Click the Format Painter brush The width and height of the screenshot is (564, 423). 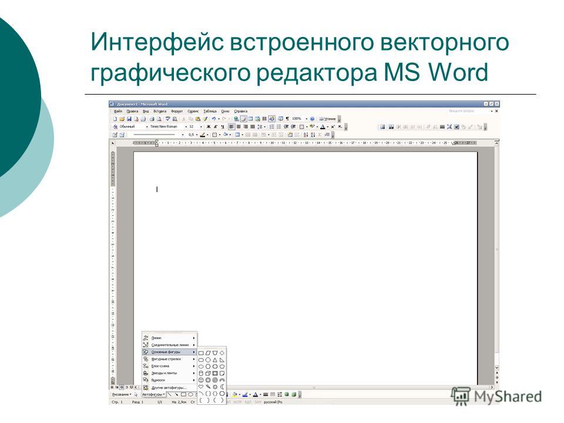pos(206,119)
